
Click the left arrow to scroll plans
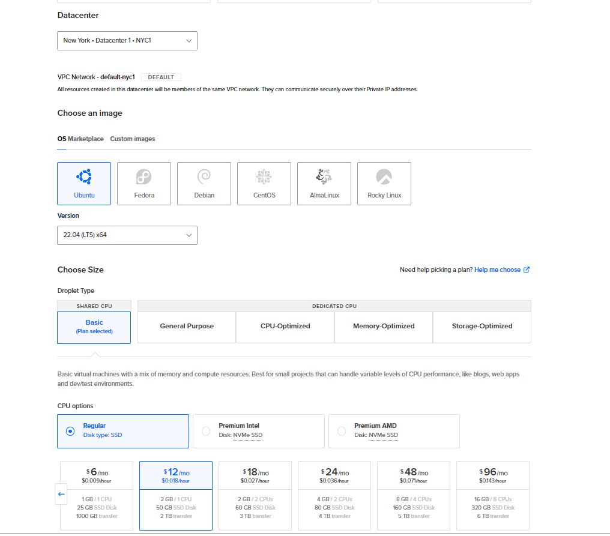(x=61, y=494)
